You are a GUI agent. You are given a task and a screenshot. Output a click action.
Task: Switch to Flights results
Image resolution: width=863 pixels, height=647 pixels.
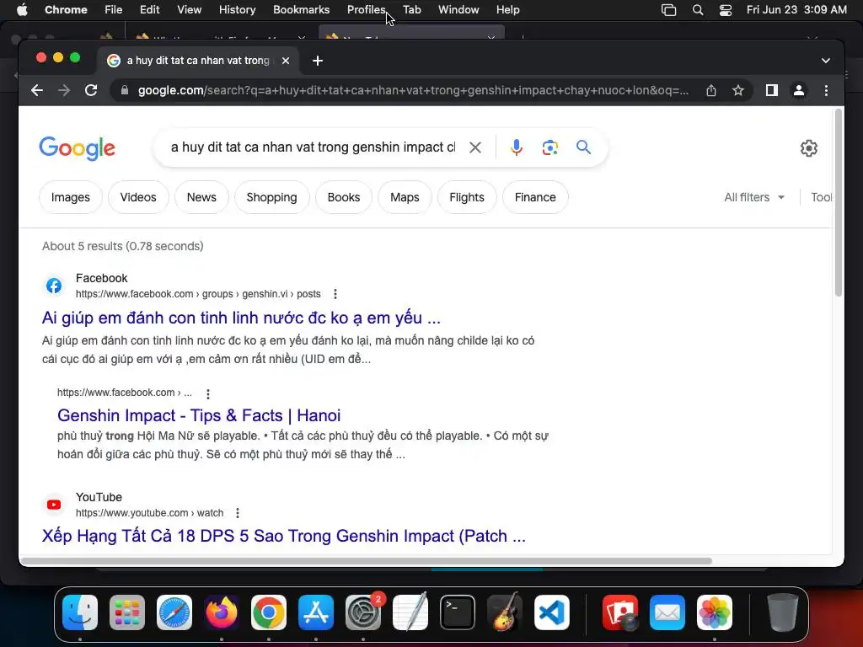[467, 197]
